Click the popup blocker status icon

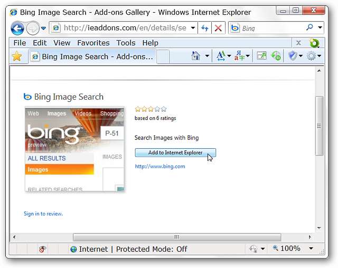coord(42,249)
